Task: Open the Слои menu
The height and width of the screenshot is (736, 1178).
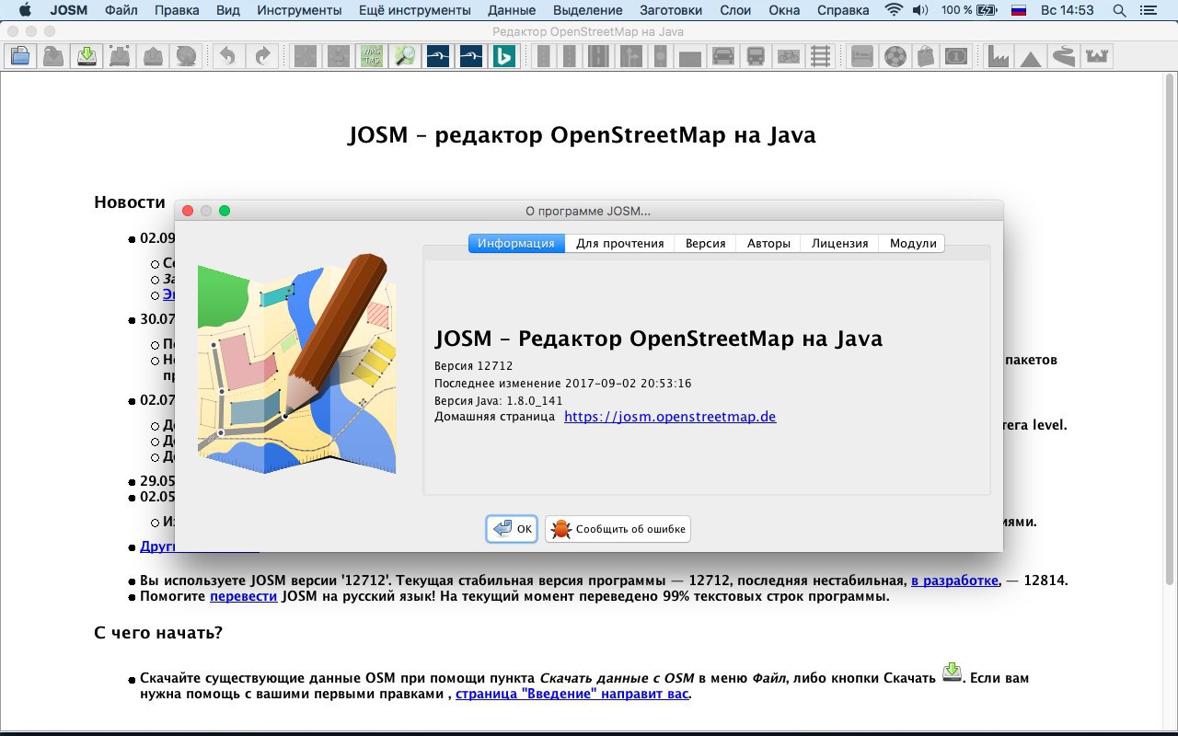Action: tap(734, 11)
